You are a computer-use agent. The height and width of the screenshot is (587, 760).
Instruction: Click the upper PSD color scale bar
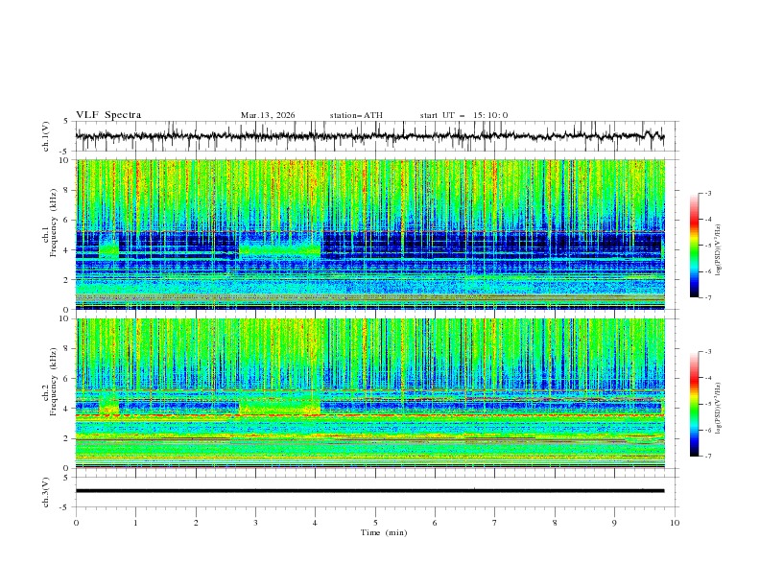694,246
